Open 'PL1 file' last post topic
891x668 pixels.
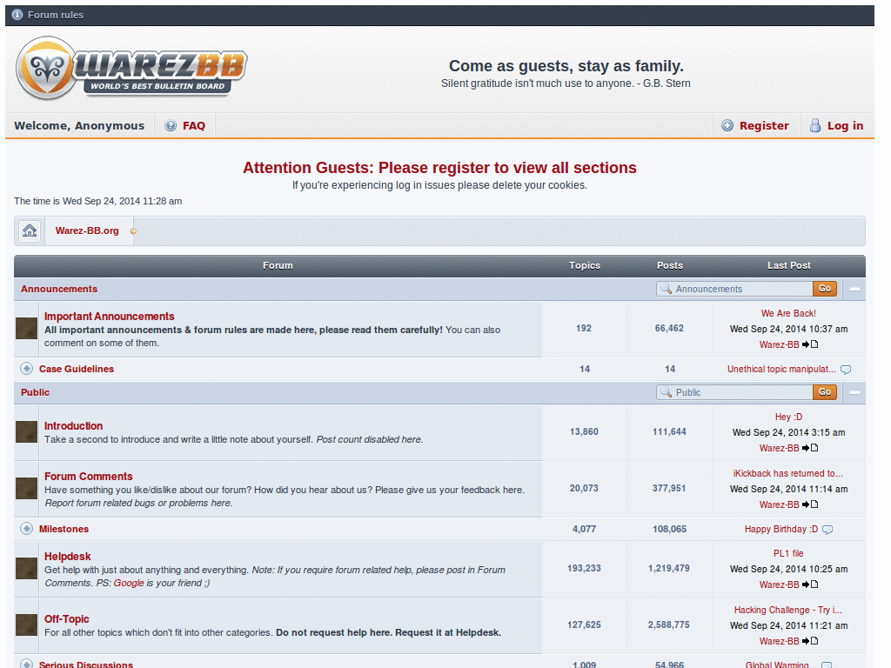pyautogui.click(x=788, y=553)
